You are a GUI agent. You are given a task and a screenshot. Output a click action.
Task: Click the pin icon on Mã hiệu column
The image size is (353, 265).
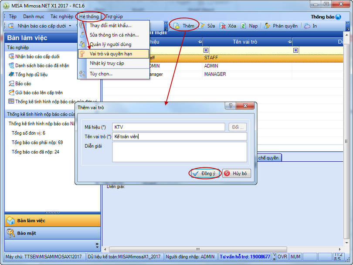click(200, 42)
